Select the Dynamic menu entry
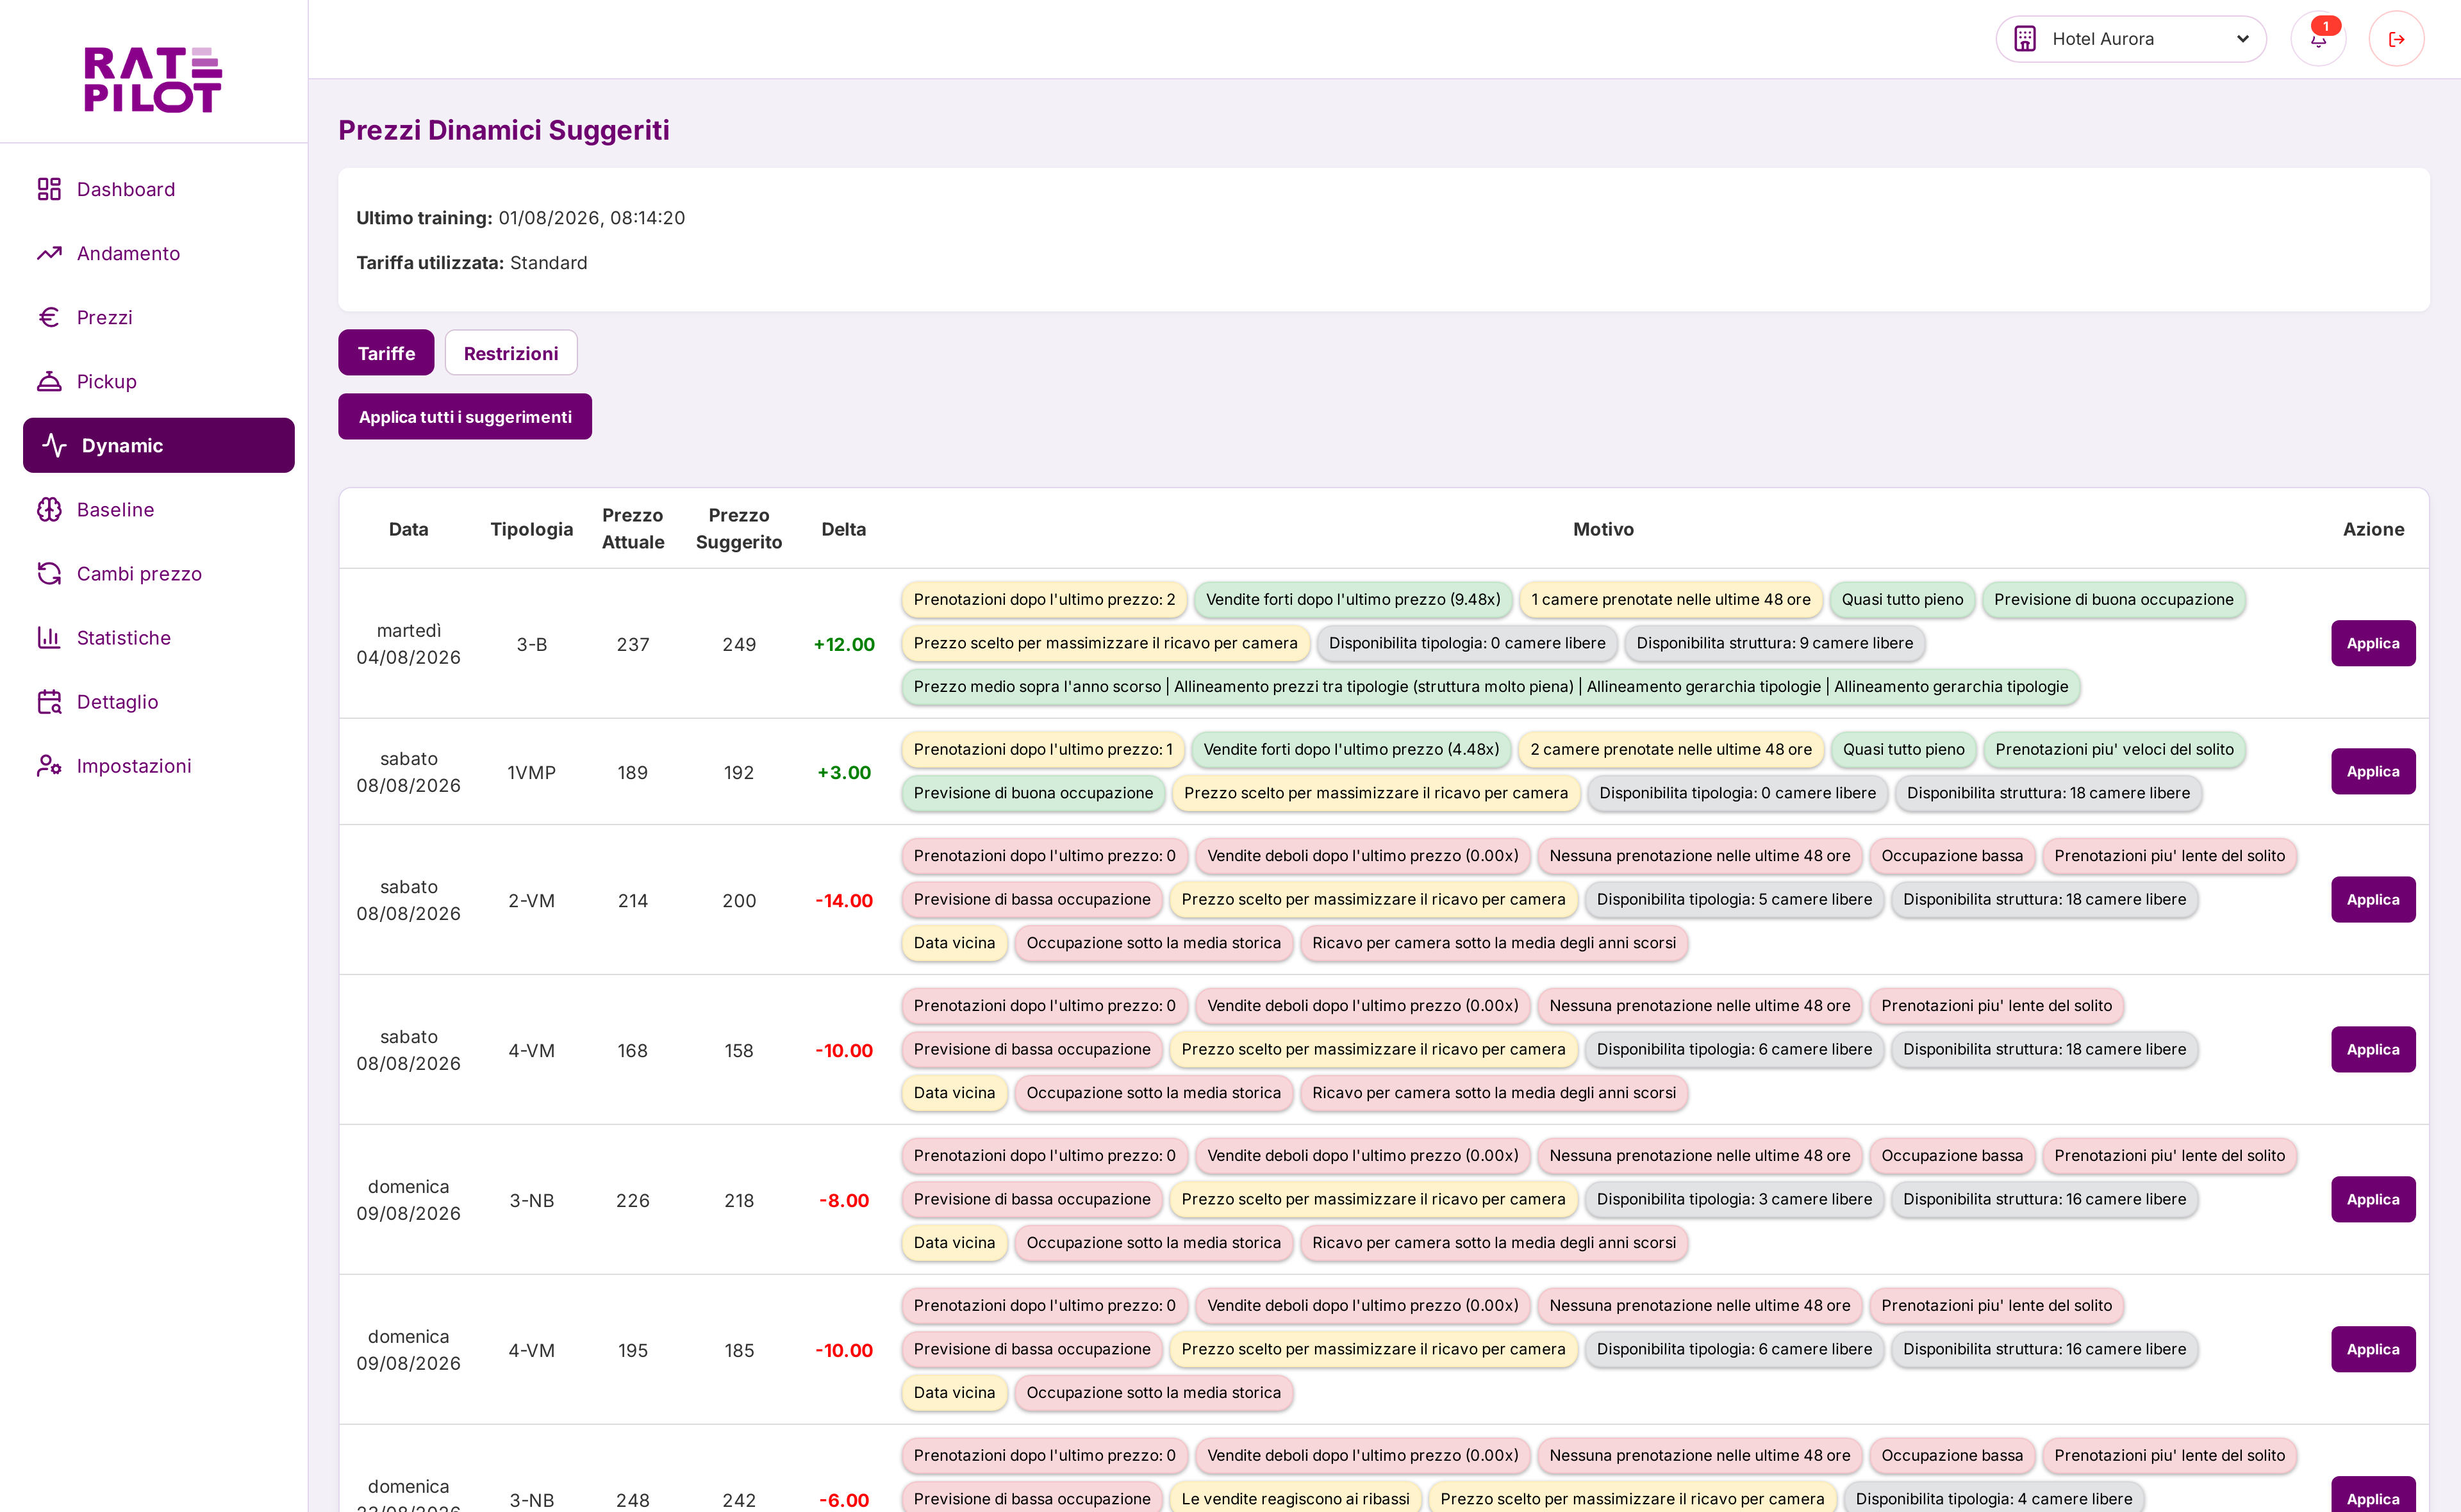This screenshot has height=1512, width=2461. point(158,445)
